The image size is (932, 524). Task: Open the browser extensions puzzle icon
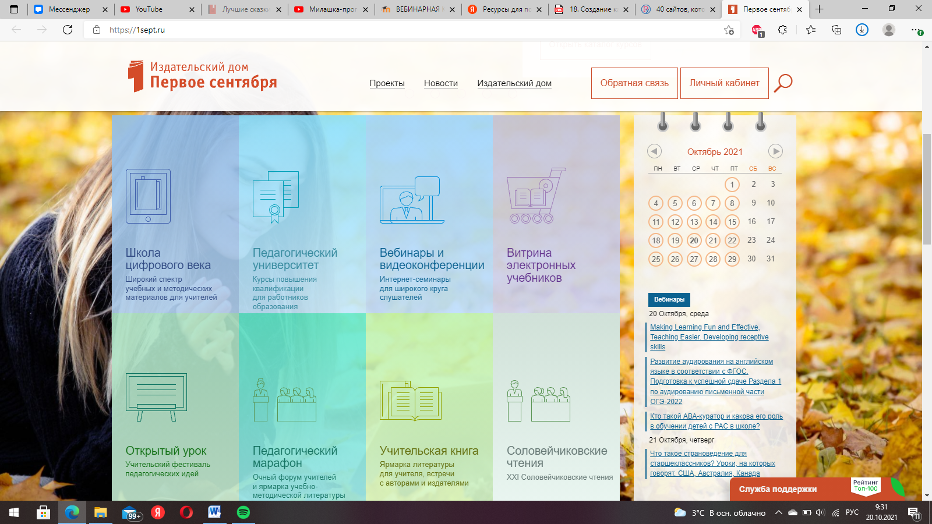pyautogui.click(x=782, y=30)
